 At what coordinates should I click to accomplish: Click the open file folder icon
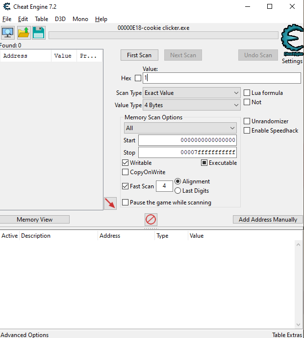(24, 33)
